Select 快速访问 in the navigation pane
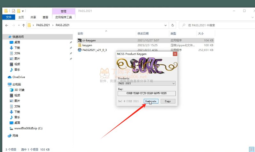Viewport: 255px width, 152px height. (18, 37)
